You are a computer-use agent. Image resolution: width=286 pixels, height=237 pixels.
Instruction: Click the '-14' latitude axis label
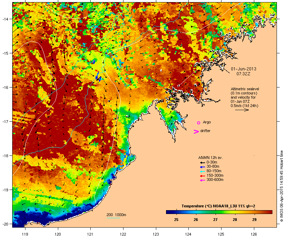[x=5, y=19]
